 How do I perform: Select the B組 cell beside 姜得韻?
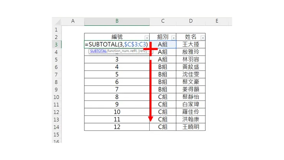point(163,89)
